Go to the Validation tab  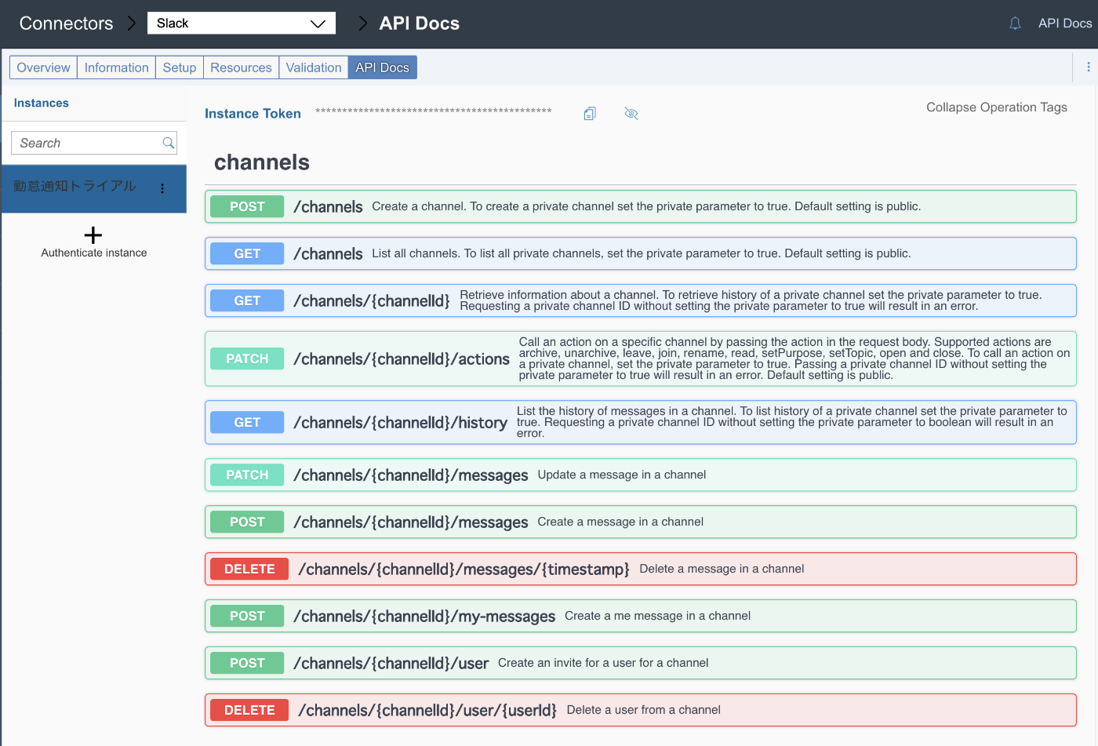click(314, 67)
